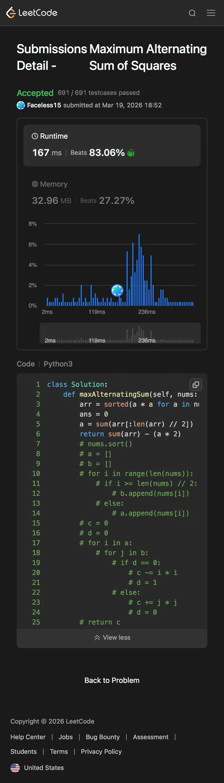
Task: Click code line 1 class Solution
Action: pos(77,384)
